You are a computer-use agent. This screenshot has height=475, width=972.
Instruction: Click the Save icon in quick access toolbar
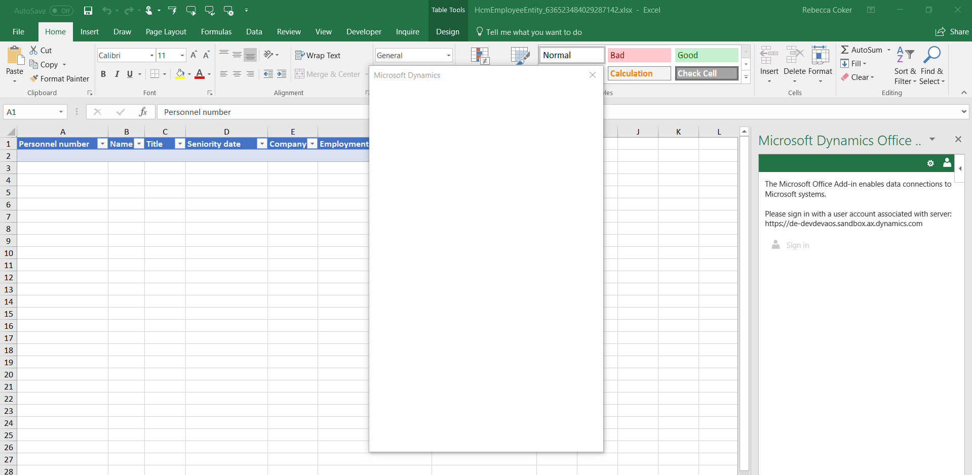[88, 10]
